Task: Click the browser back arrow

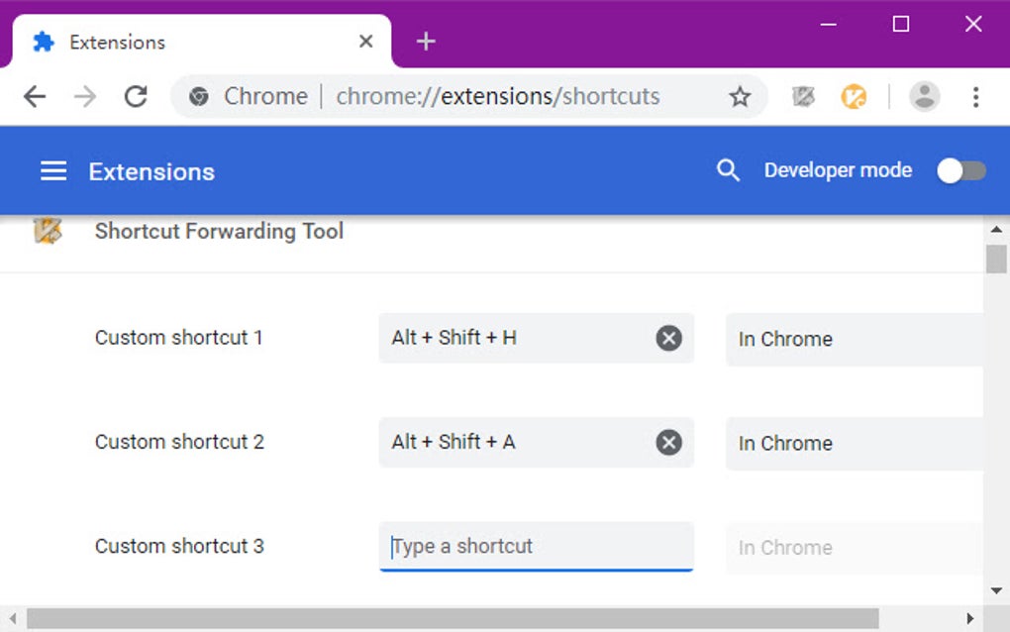Action: pyautogui.click(x=34, y=96)
